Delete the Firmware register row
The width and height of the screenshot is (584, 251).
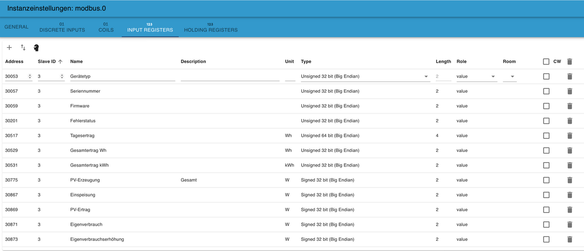[569, 106]
